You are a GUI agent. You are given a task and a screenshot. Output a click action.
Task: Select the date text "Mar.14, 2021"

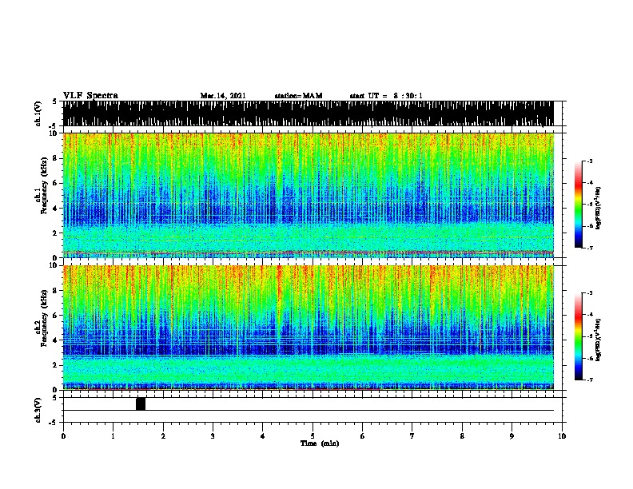(223, 96)
